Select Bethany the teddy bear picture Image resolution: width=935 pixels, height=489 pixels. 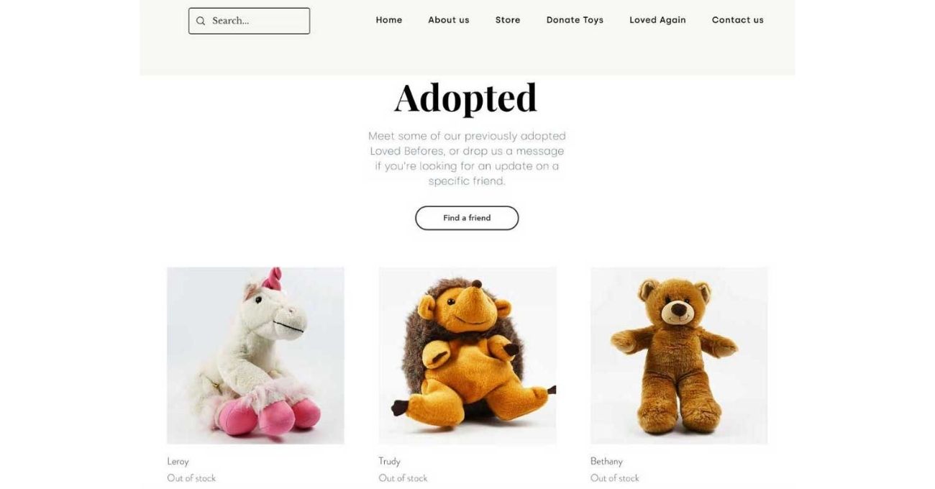(x=679, y=355)
